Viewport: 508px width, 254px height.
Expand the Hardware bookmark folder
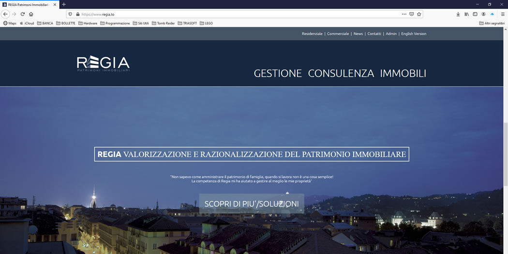88,23
